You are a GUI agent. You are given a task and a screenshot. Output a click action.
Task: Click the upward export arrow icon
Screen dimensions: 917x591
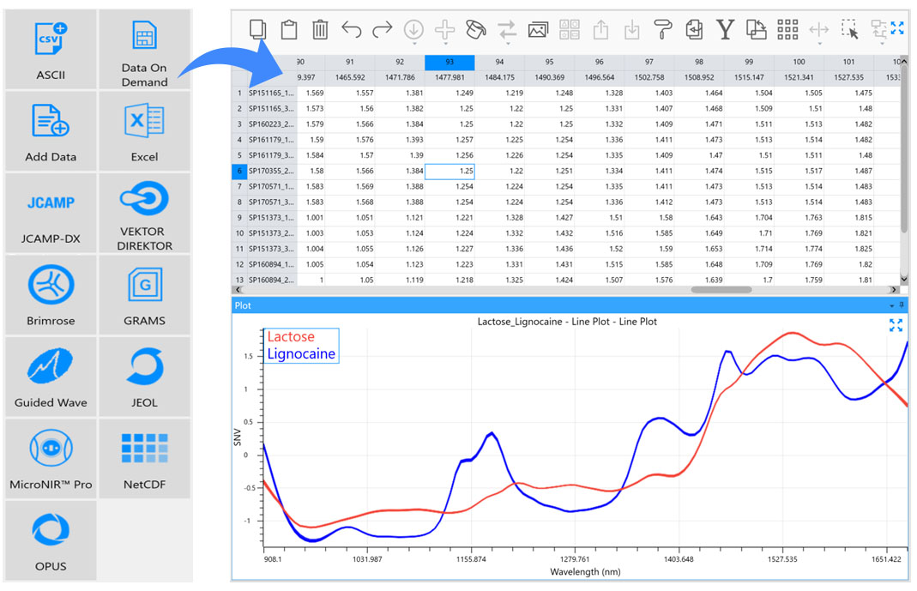[600, 29]
